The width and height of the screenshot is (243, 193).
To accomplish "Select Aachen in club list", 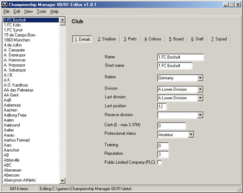I will [x=31, y=110].
